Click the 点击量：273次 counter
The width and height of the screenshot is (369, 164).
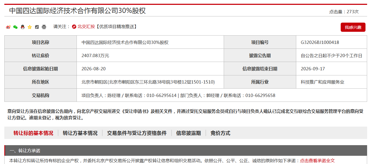344,12
